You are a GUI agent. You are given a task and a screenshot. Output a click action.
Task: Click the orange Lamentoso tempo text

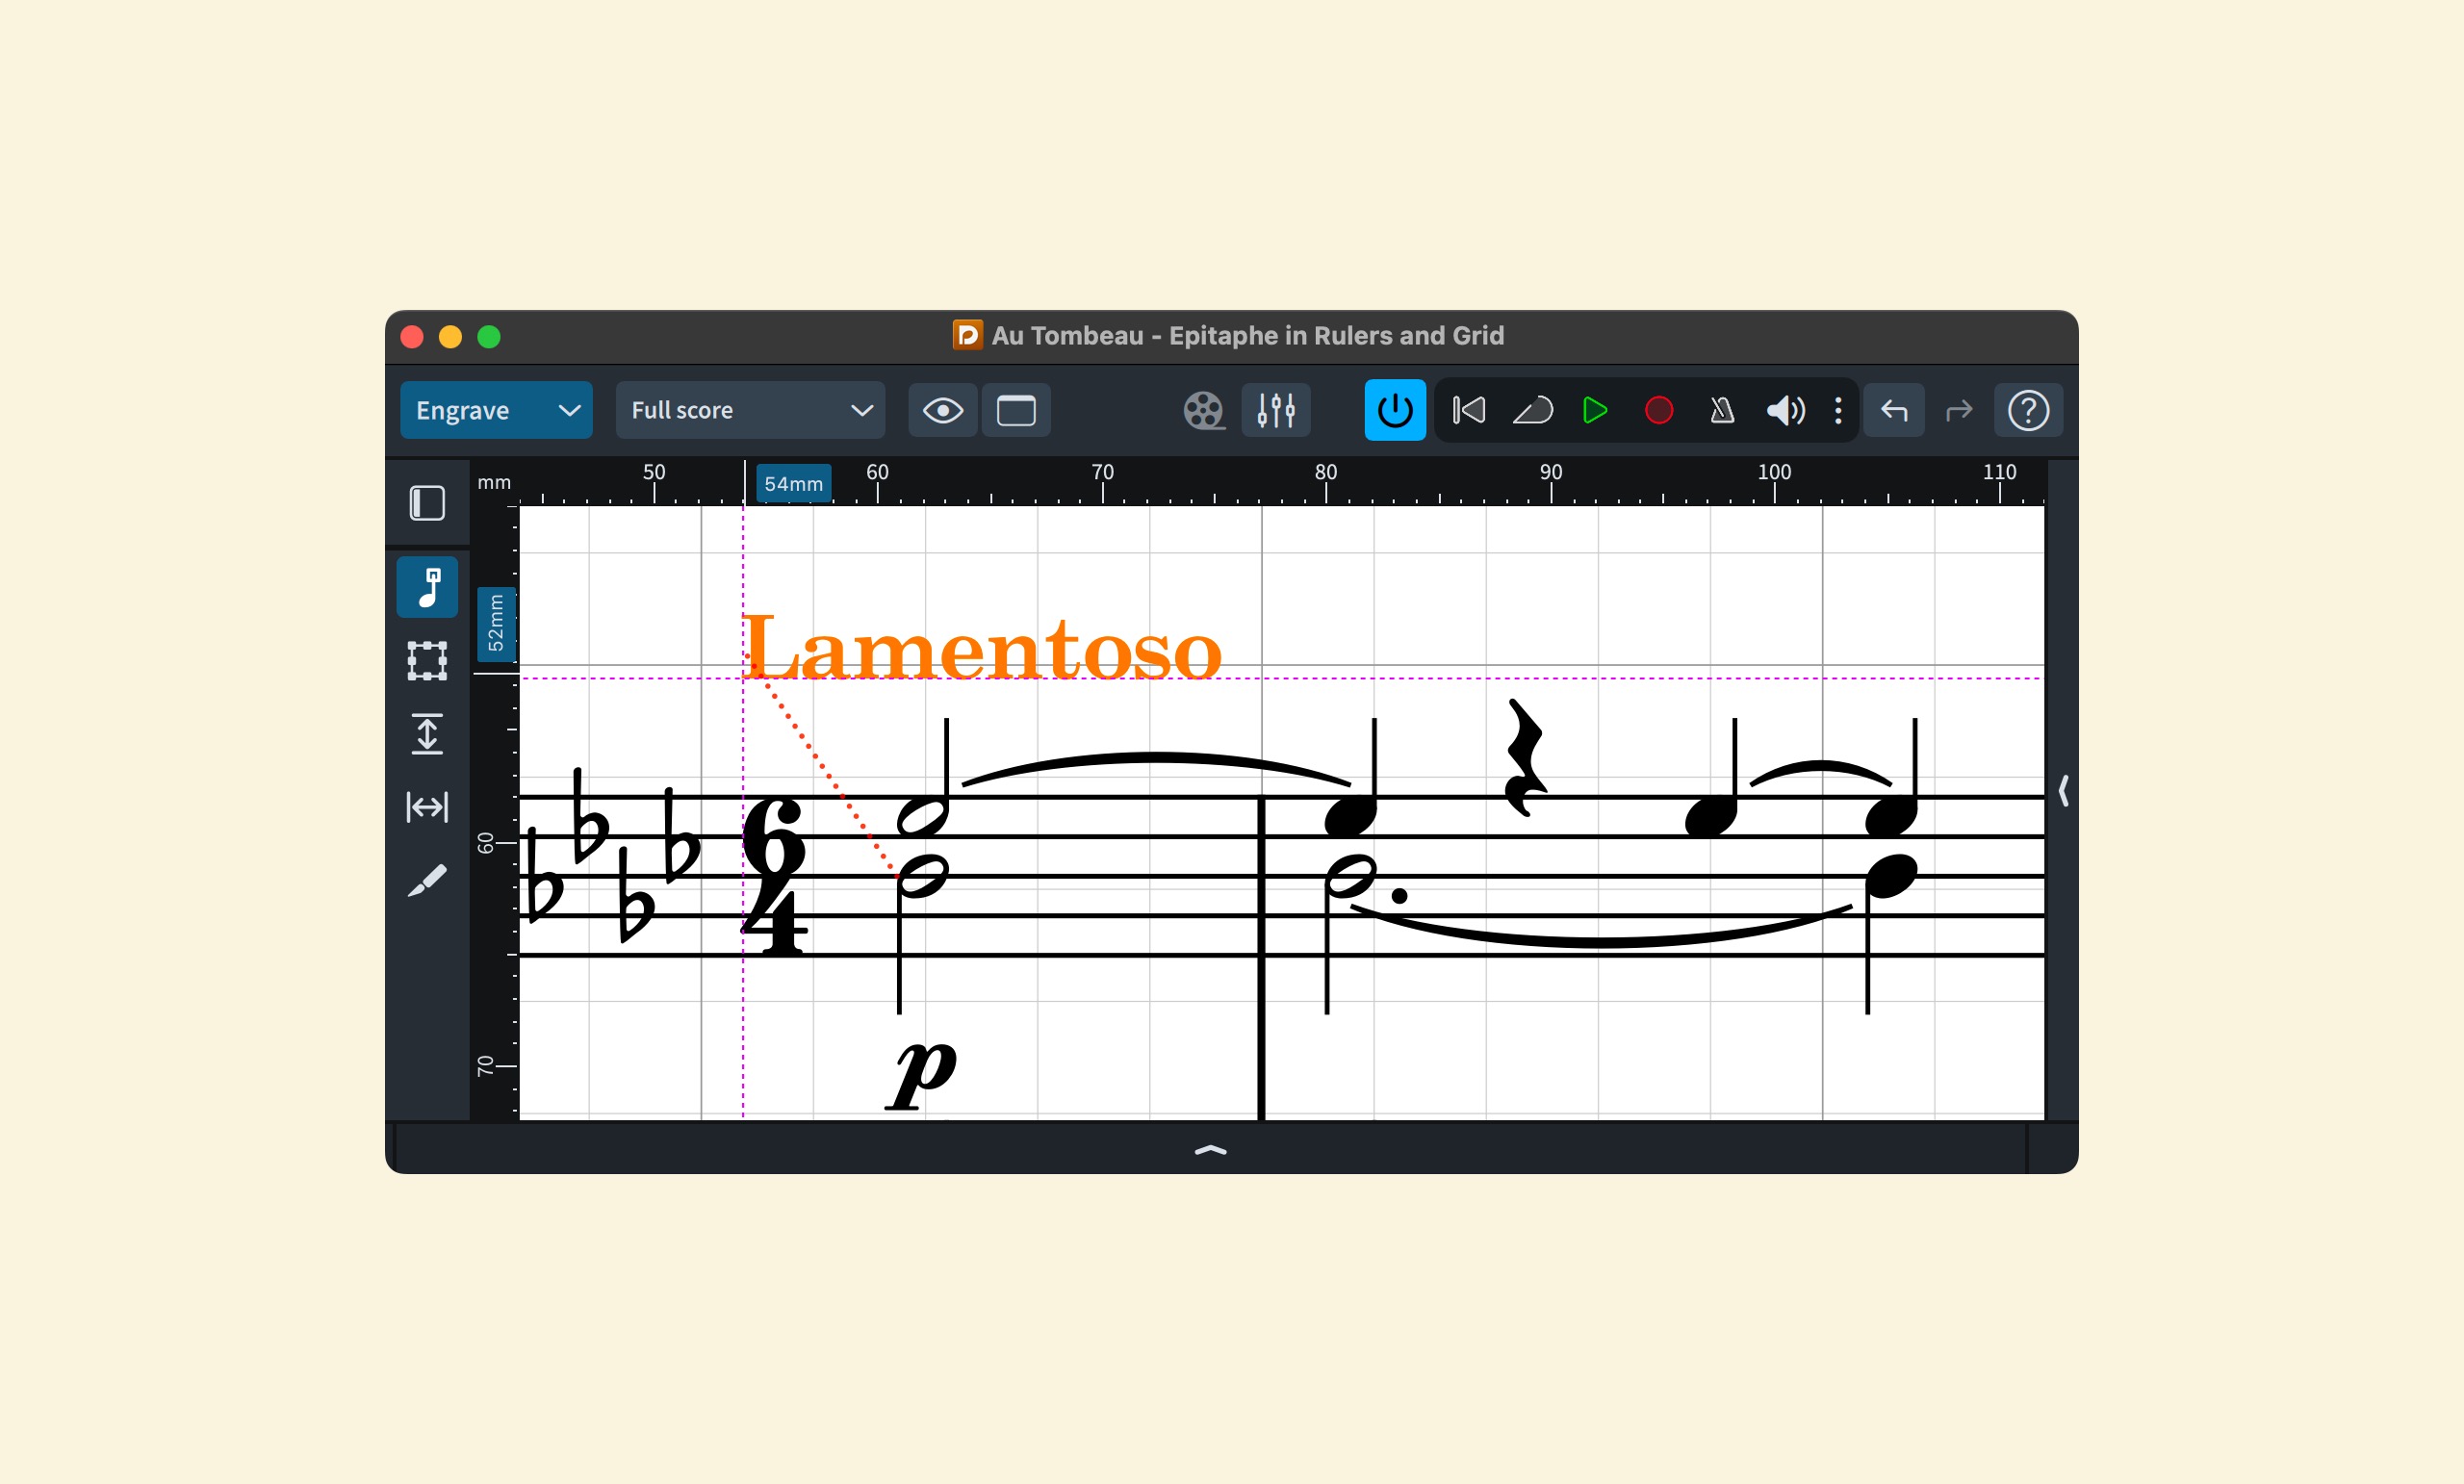tap(984, 648)
